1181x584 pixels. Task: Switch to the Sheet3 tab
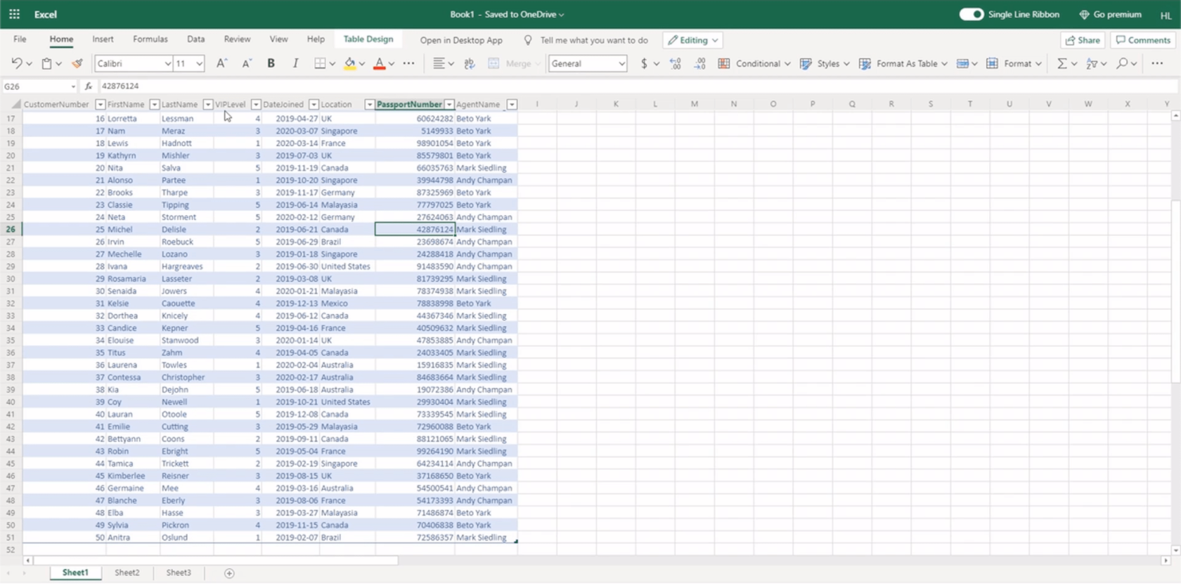coord(179,573)
